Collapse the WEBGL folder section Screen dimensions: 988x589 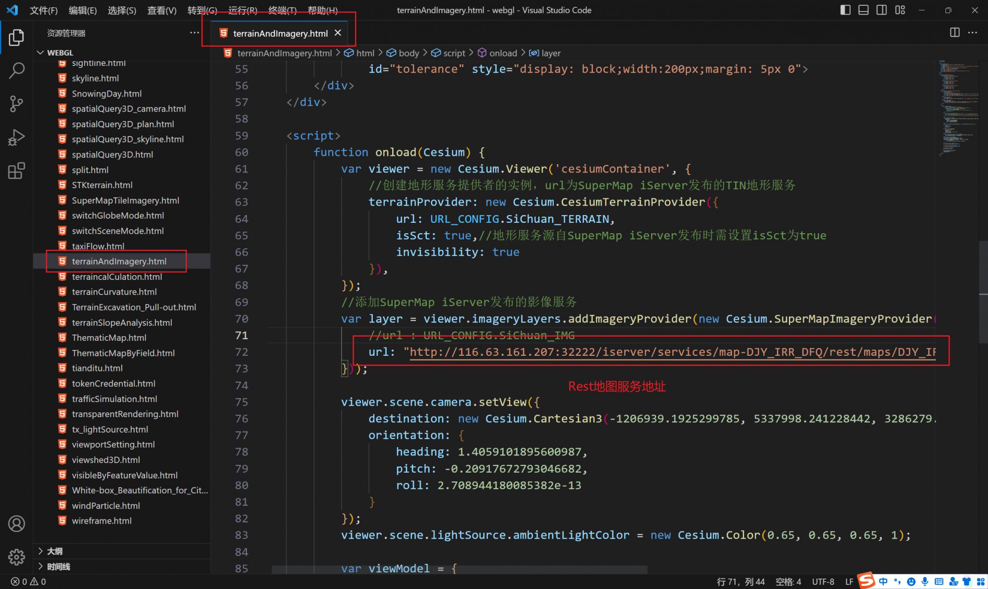coord(122,52)
